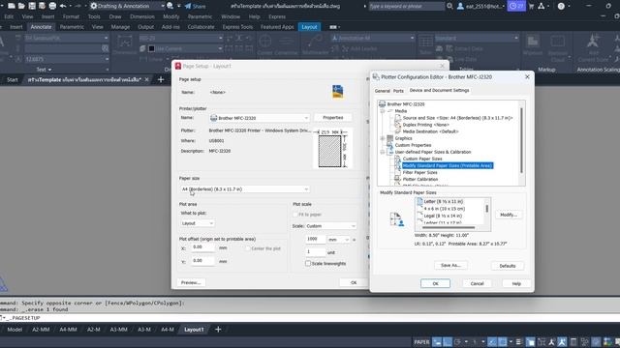Screen dimensions: 620x348
Task: Click Add Current Scale icon in ribbon
Action: pyautogui.click(x=593, y=41)
